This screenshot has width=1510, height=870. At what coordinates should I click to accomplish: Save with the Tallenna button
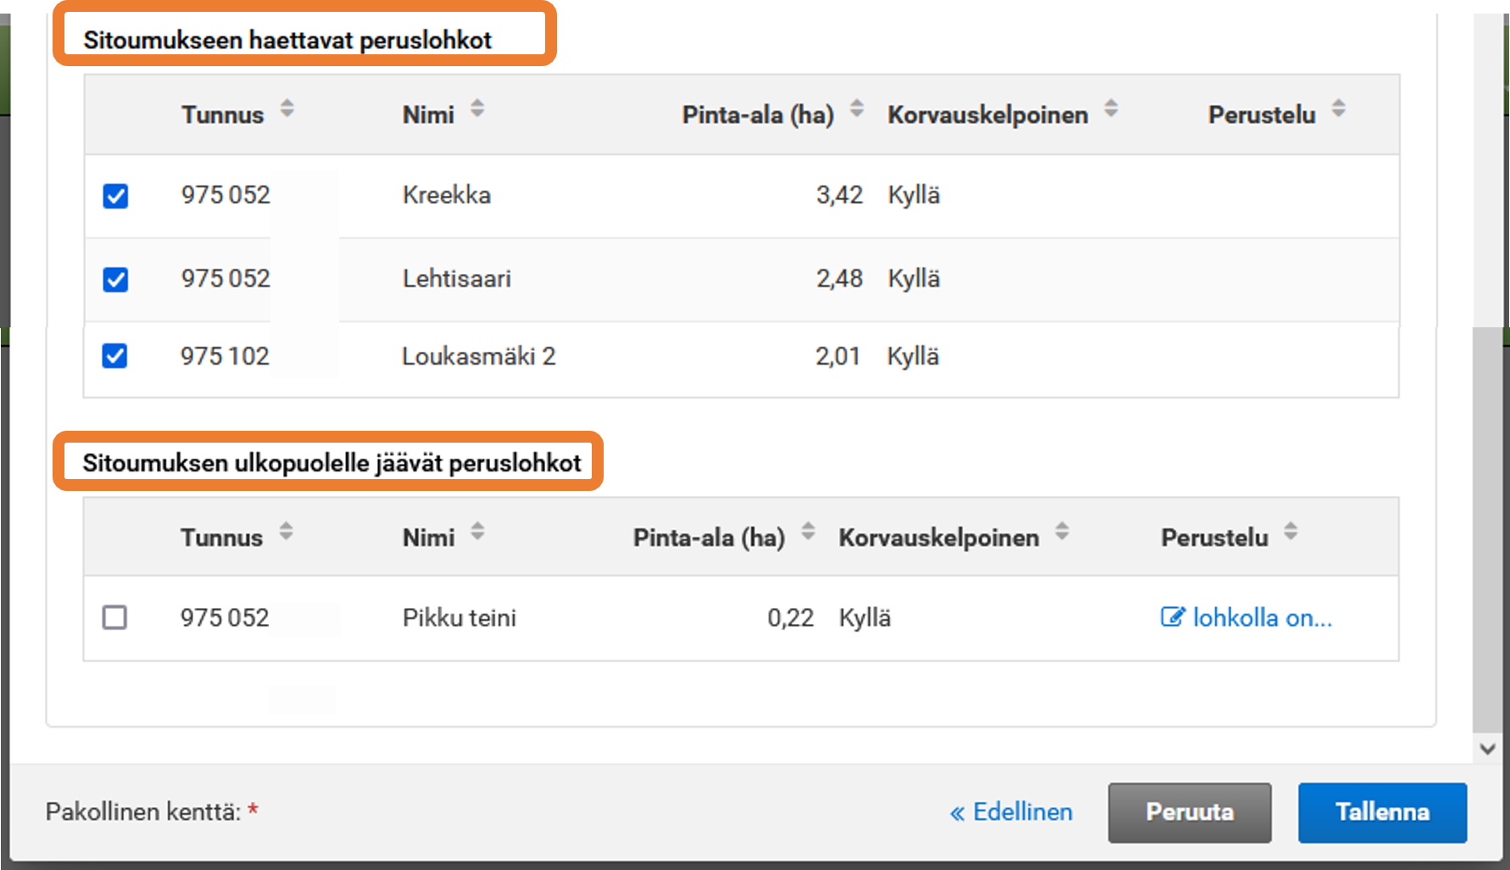(1382, 812)
